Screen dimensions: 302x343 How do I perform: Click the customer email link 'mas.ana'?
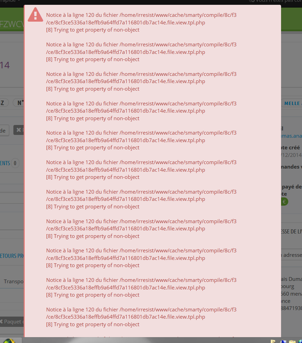(x=291, y=136)
